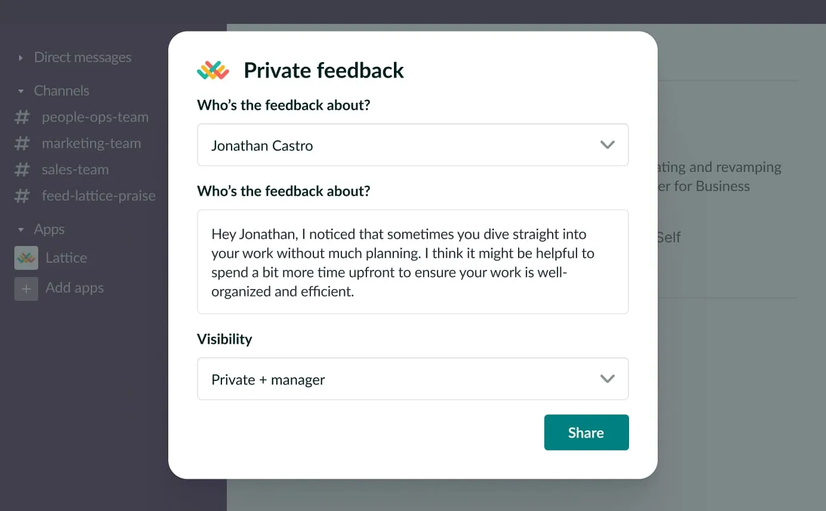826x511 pixels.
Task: Open the people-ops-team channel
Action: (x=95, y=117)
